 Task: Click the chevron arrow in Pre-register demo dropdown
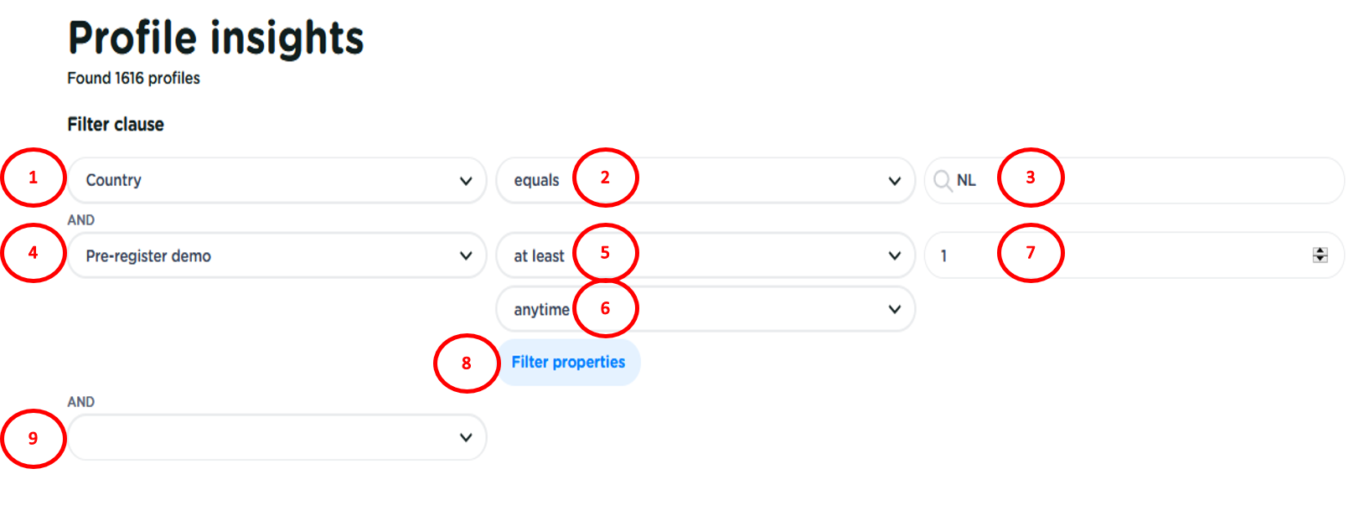[x=466, y=256]
